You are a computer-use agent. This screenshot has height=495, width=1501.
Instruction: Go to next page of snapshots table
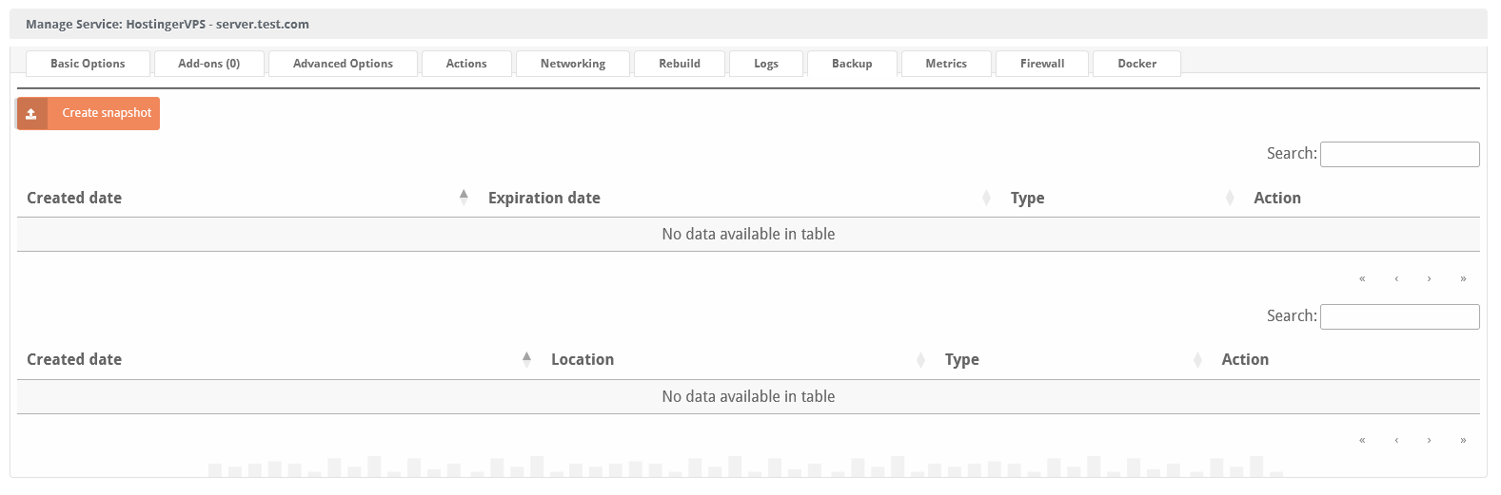[x=1429, y=278]
